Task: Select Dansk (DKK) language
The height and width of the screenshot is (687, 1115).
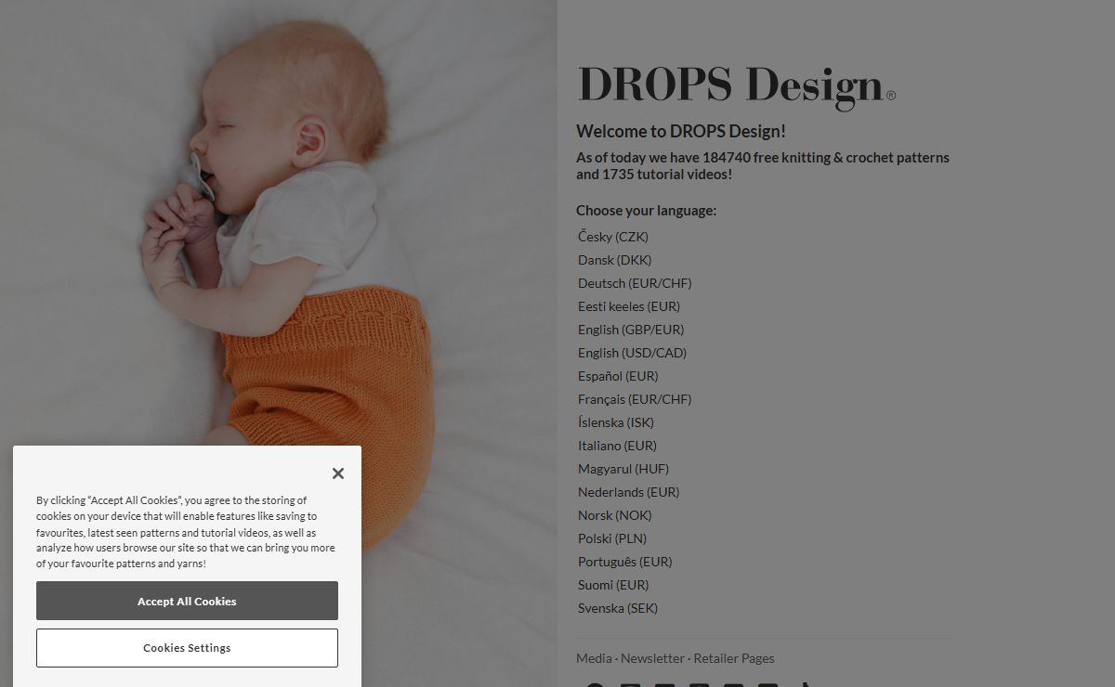Action: click(x=614, y=260)
